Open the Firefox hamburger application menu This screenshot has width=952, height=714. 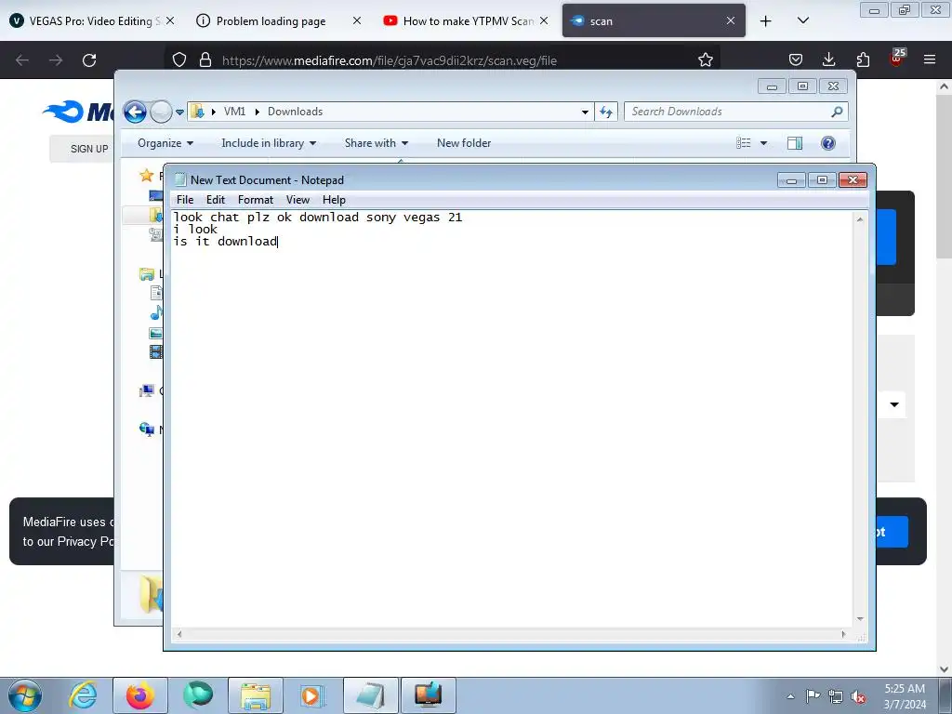point(930,59)
